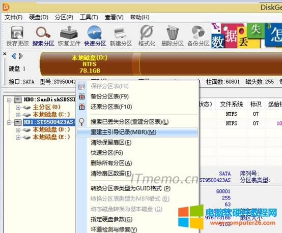Expand the 本地磁盘(C:) tree node

click(x=18, y=115)
